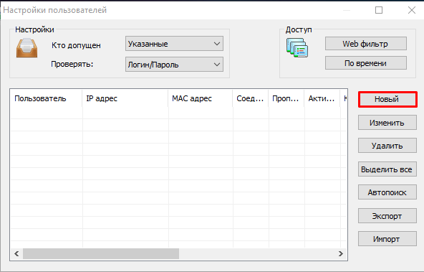Screen dimensions: 424x272
Task: Click the file tray icon in Настройки
Action: click(26, 48)
